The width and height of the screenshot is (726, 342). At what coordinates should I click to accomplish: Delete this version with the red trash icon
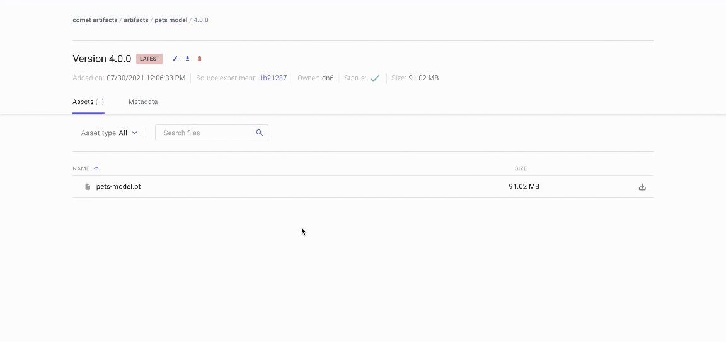200,59
